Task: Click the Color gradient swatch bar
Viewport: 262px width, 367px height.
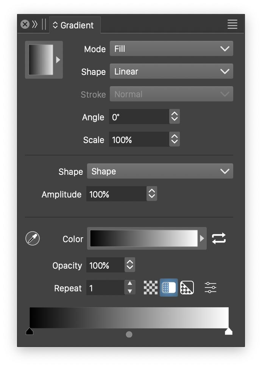Action: pos(144,238)
